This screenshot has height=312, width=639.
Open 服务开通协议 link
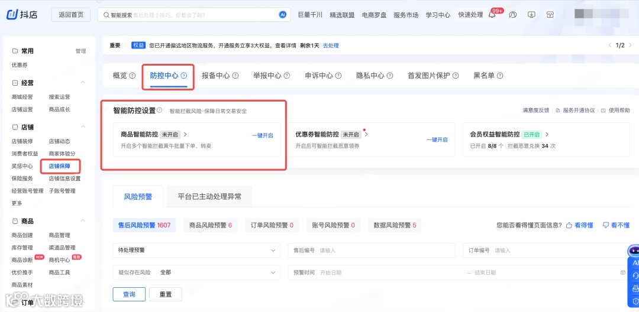click(579, 110)
